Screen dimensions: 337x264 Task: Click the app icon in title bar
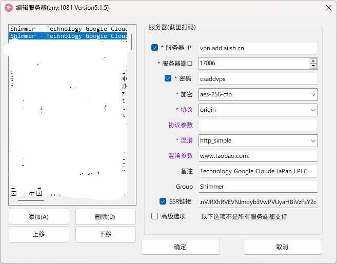click(x=9, y=8)
